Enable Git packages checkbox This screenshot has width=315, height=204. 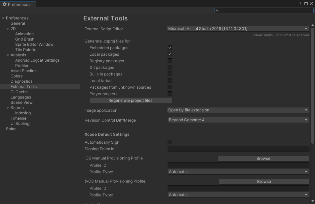(x=170, y=67)
